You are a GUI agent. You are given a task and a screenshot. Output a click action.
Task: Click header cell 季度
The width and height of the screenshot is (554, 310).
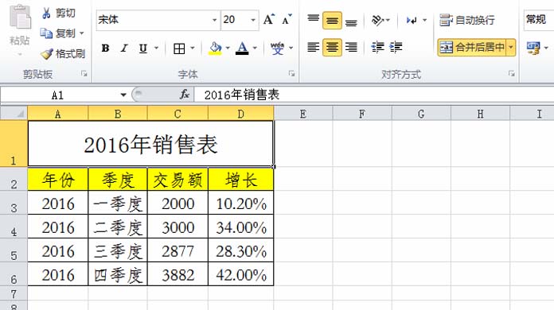click(x=118, y=180)
